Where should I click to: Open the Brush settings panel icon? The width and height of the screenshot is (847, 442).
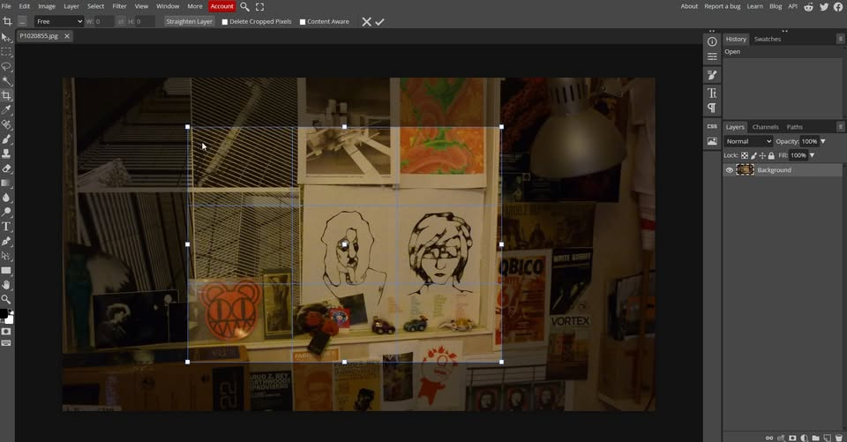click(712, 75)
